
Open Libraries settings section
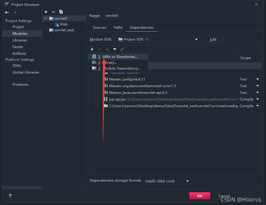pos(20,40)
